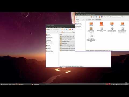Click Home folder icon in Downloads window toolbar

pyautogui.click(x=99, y=17)
